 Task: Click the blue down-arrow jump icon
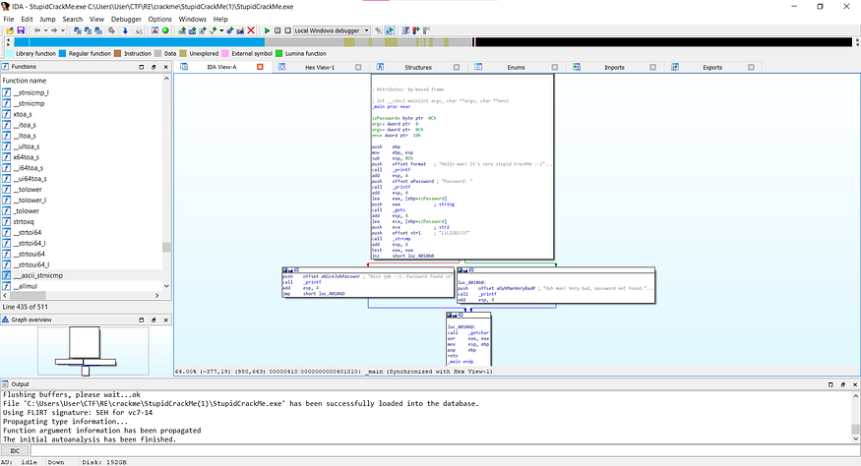pyautogui.click(x=125, y=30)
